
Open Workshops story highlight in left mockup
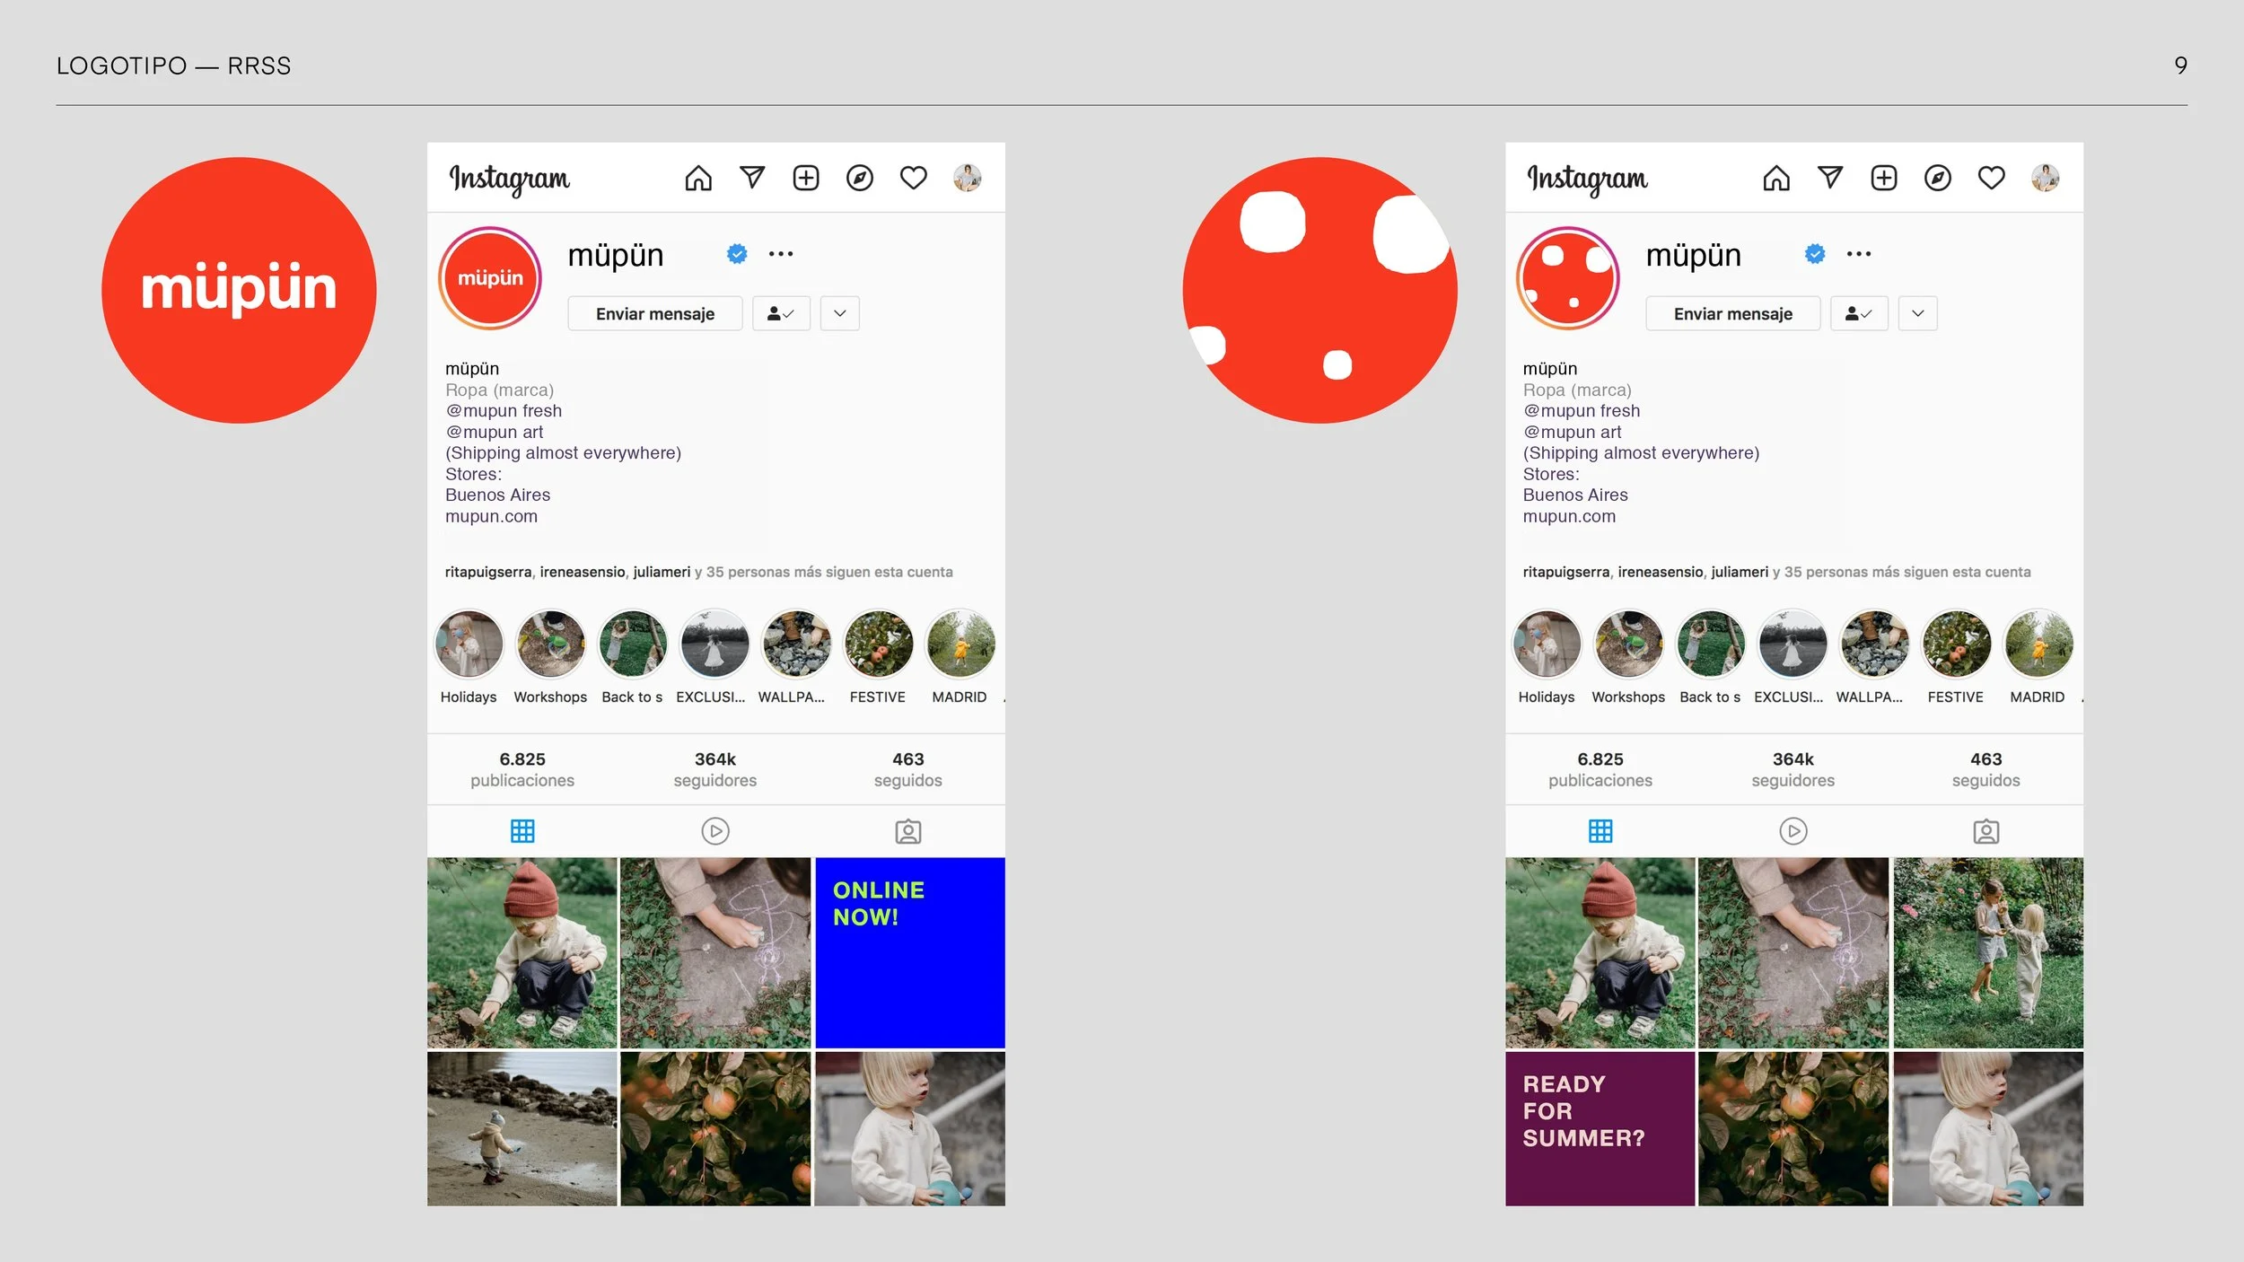tap(550, 644)
